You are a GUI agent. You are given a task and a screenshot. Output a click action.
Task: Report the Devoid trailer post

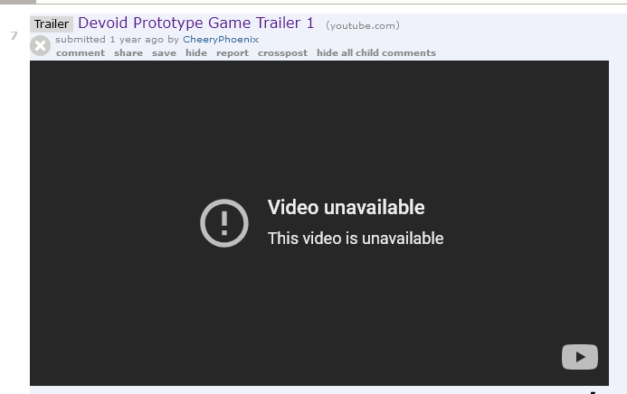point(233,52)
